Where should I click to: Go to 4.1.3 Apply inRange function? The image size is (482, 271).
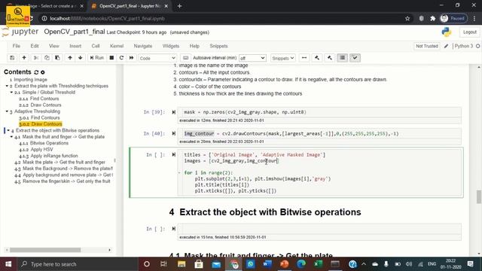pos(48,156)
